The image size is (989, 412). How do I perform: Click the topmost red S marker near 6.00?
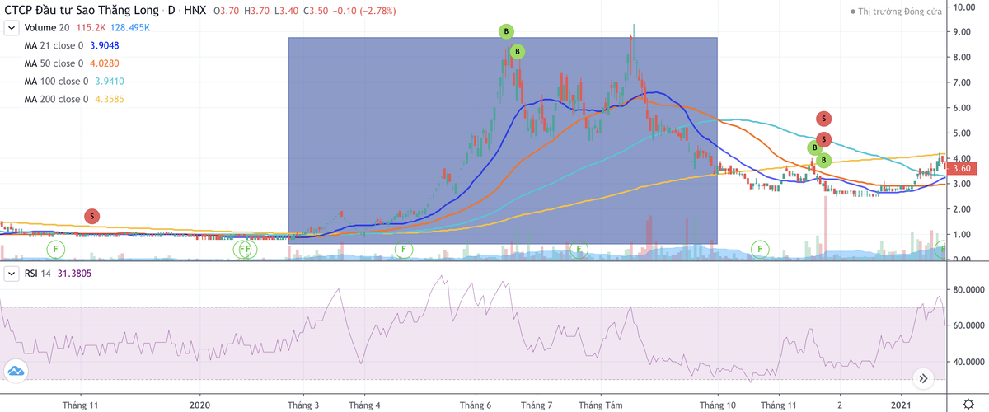tap(823, 119)
